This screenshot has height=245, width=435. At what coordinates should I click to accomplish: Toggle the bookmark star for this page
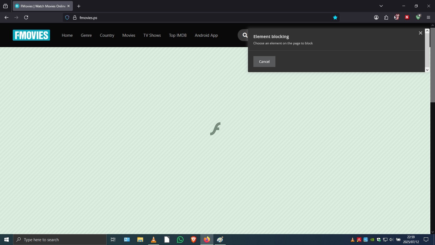(335, 17)
